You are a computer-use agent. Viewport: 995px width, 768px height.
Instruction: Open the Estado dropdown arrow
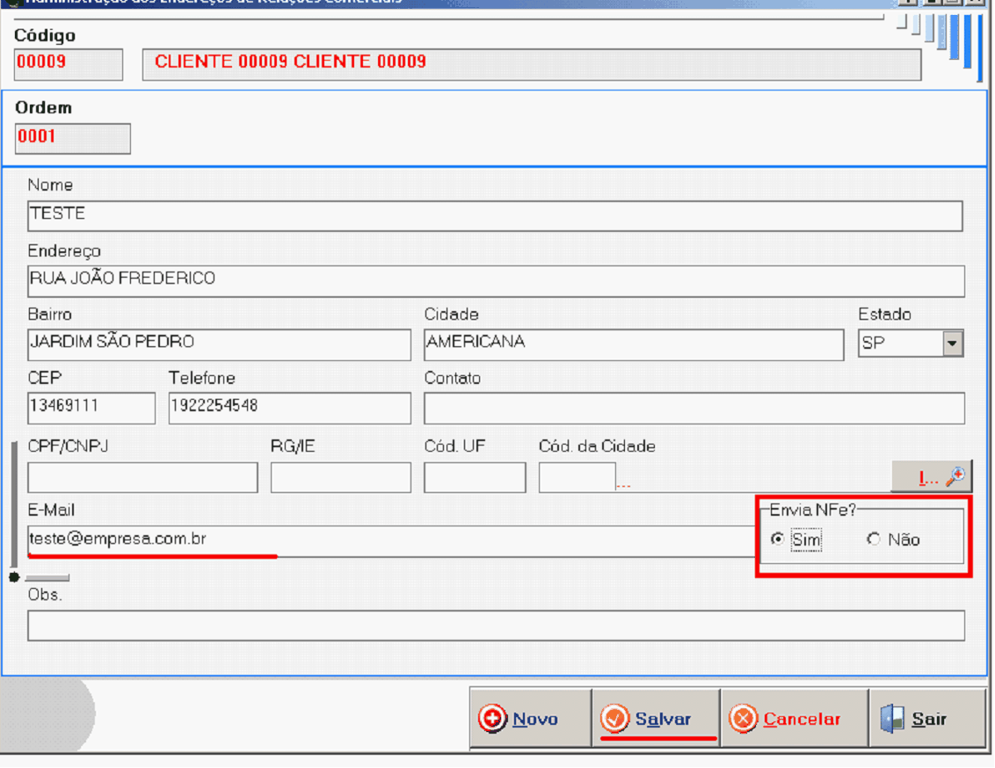(x=953, y=344)
